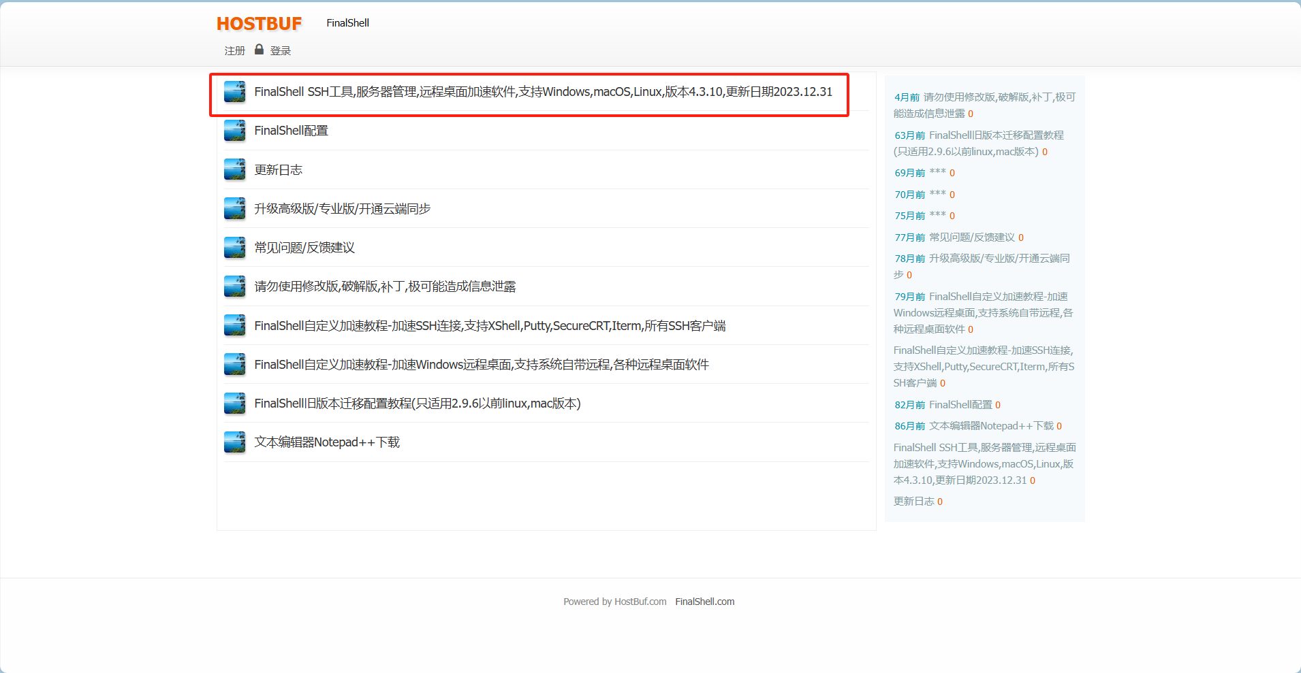1301x673 pixels.
Task: Click the 77月前 timestamp in the sidebar
Action: click(910, 237)
